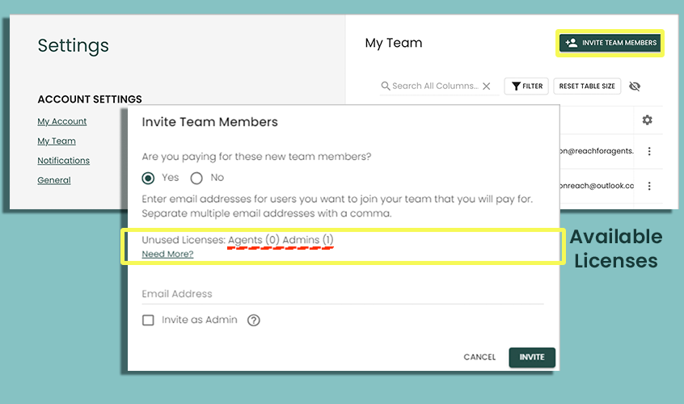Open Notifications settings
The height and width of the screenshot is (404, 684).
coord(63,161)
